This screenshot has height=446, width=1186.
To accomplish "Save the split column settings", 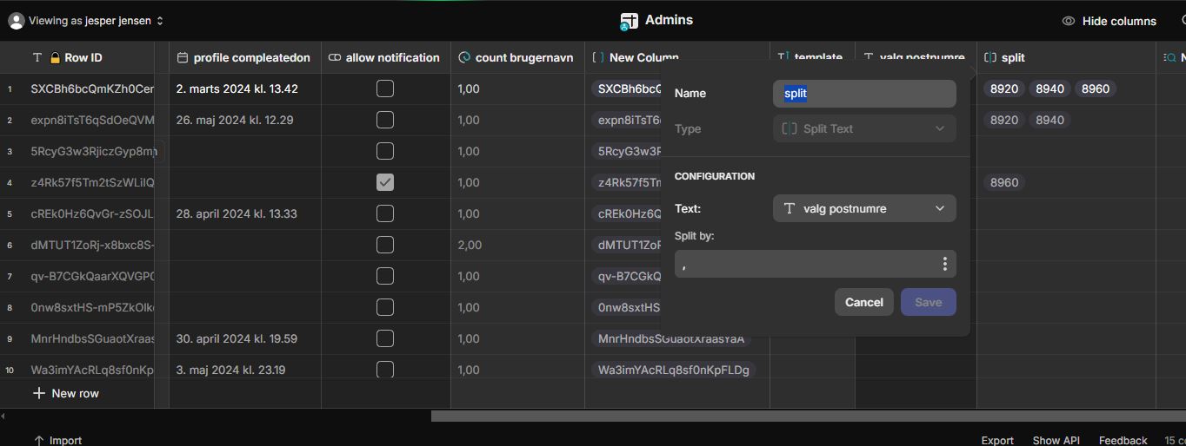I will pyautogui.click(x=929, y=302).
